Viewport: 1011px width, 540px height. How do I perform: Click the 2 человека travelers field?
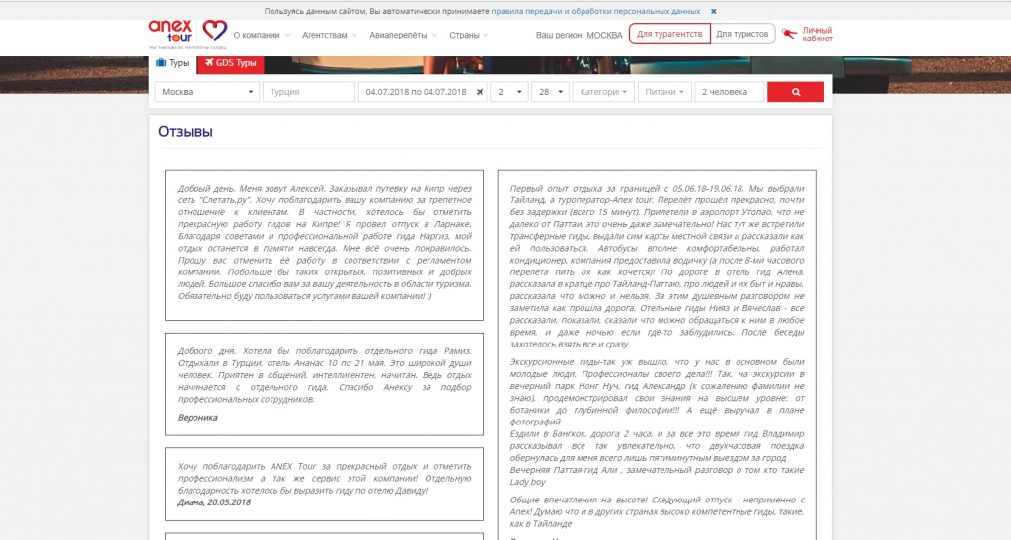[730, 92]
